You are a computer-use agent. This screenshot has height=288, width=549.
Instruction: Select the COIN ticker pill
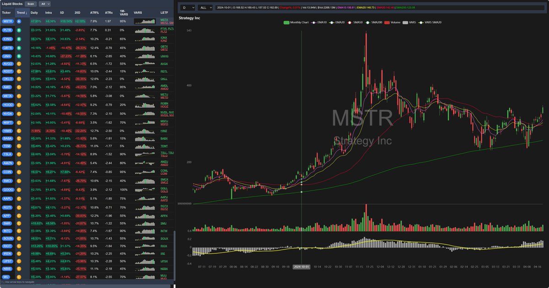pyautogui.click(x=7, y=172)
